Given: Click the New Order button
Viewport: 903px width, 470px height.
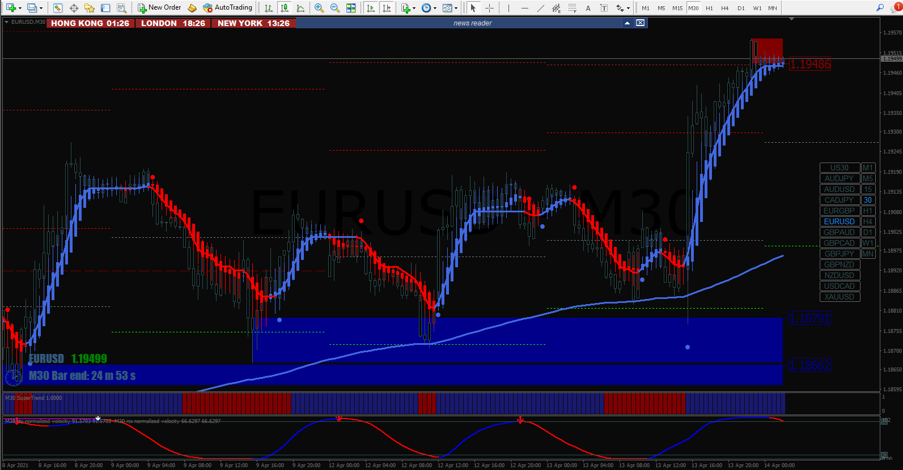Looking at the screenshot, I should click(x=159, y=8).
